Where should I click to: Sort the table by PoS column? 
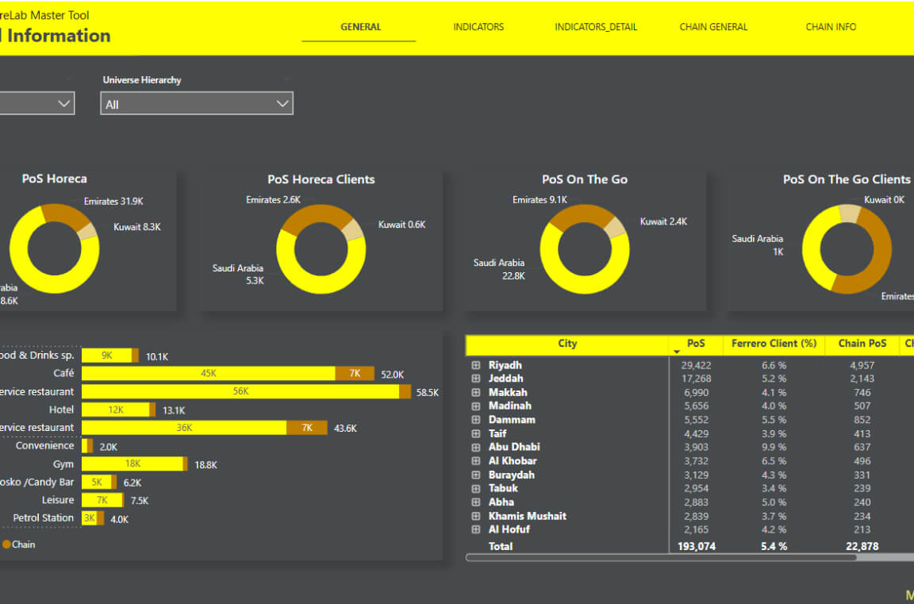pos(696,344)
